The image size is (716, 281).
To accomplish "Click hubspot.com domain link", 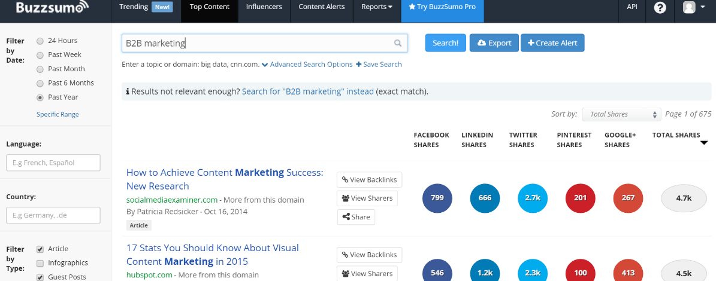I will [x=149, y=275].
